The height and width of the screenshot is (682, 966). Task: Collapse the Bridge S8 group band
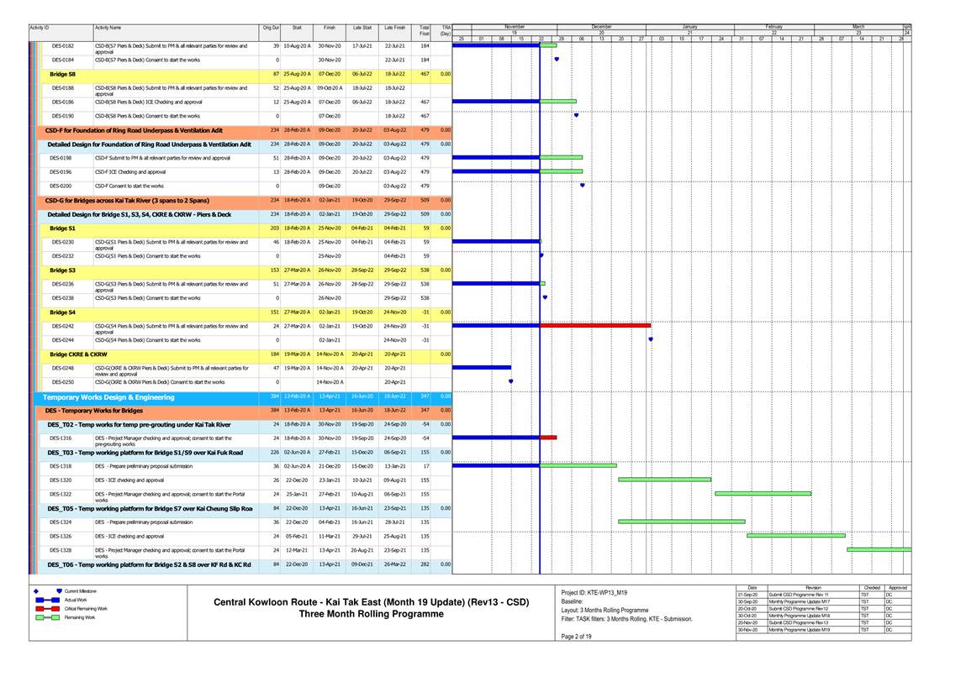pos(62,74)
